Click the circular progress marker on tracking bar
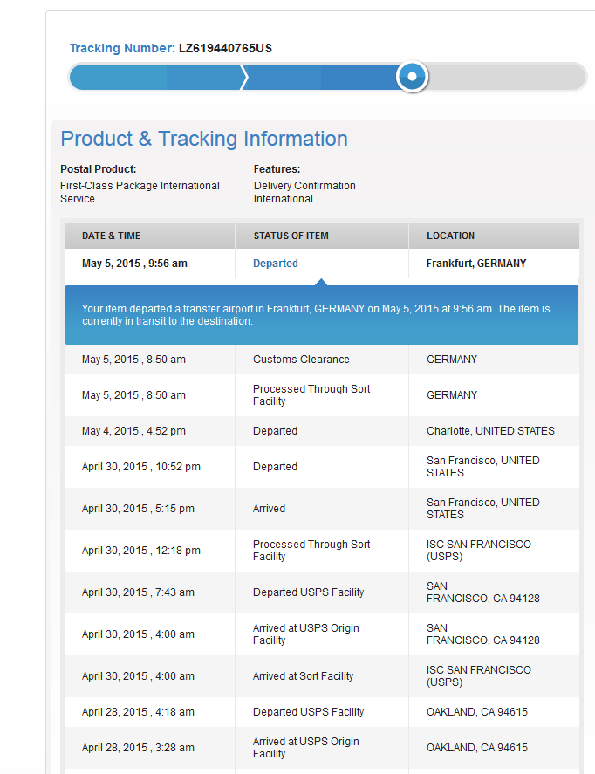Viewport: 595px width, 774px height. coord(412,77)
